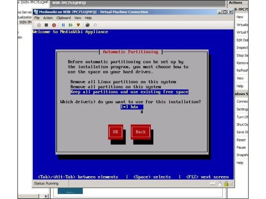266x199 pixels.
Task: Minimize the Virtual Machine Connection window
Action: (219, 12)
